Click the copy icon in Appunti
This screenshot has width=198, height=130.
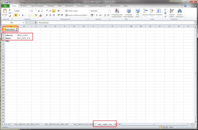(10, 13)
